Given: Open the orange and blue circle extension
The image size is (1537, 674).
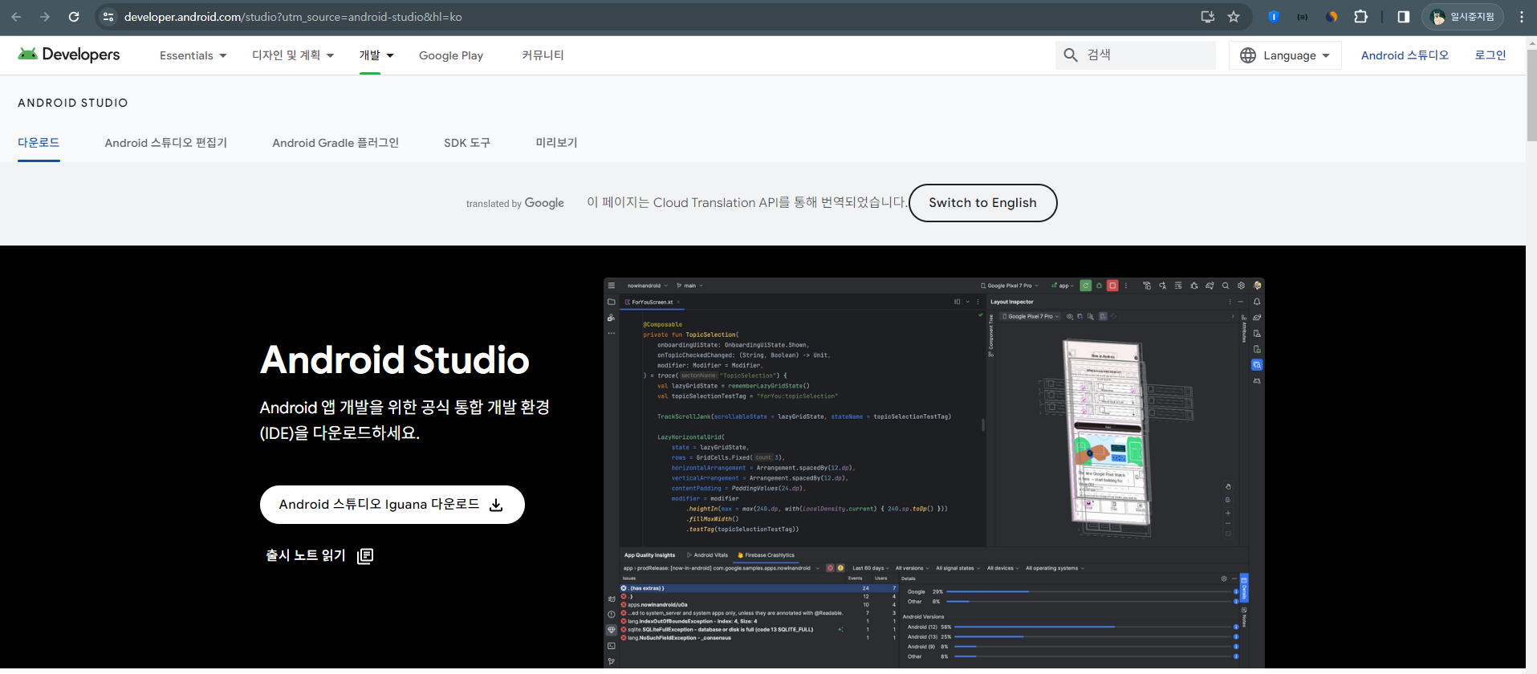Looking at the screenshot, I should [1332, 17].
